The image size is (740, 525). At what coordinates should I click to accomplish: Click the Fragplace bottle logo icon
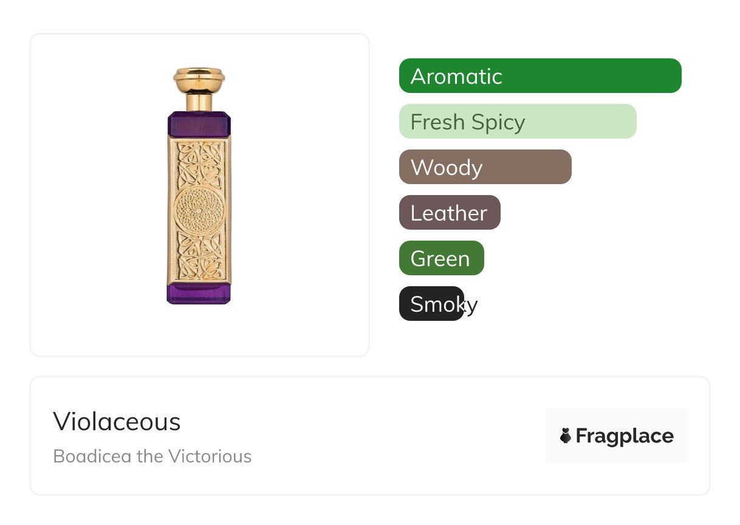tap(566, 436)
